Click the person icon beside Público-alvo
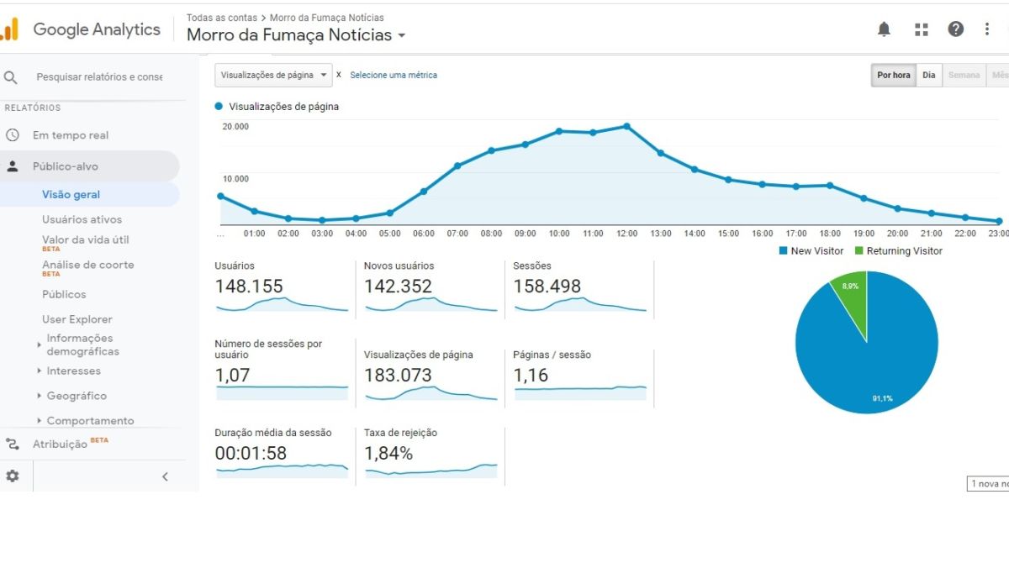Image resolution: width=1009 pixels, height=568 pixels. coord(13,166)
